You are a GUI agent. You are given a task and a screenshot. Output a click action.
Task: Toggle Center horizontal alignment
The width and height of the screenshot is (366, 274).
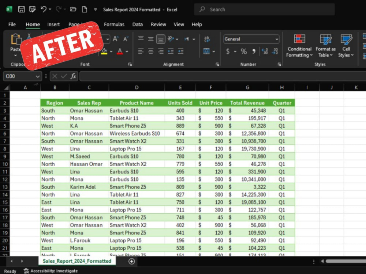click(150, 51)
